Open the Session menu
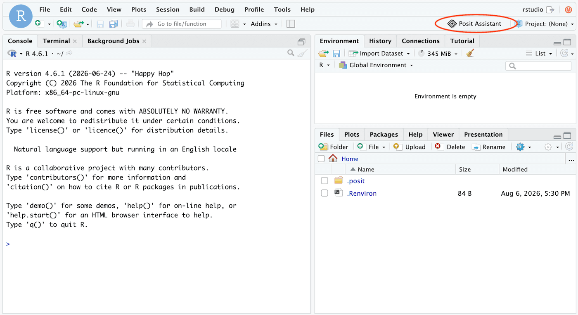Screen dimensions: 578x315 (x=168, y=9)
